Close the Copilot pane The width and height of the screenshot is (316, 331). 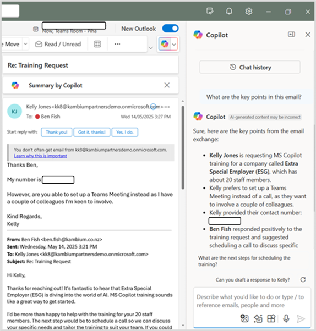coord(308,35)
